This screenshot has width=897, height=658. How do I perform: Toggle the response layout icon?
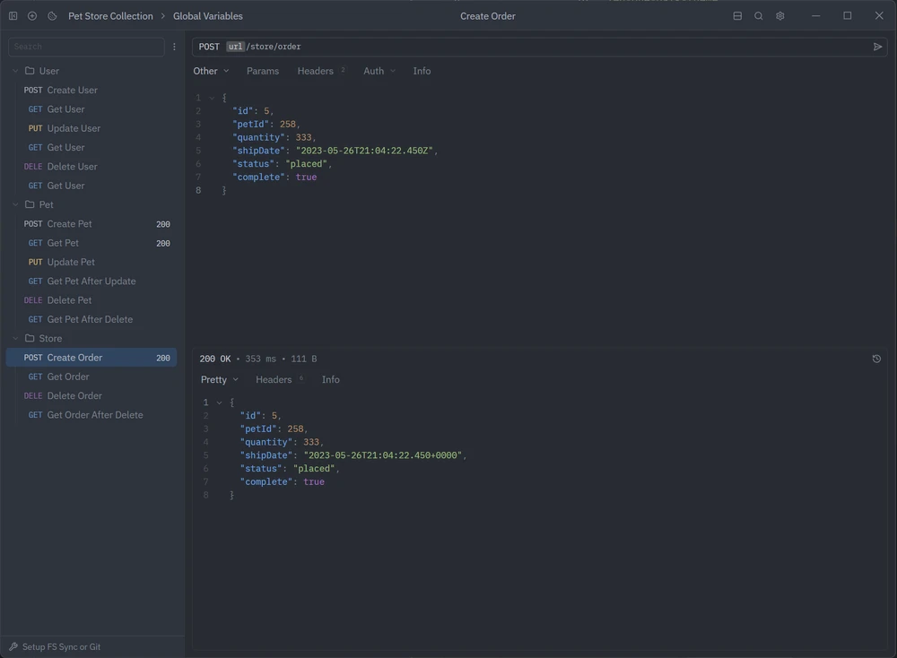[737, 16]
